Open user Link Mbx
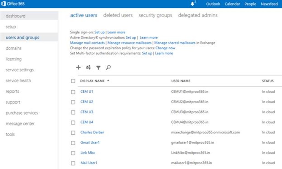The width and height of the screenshot is (282, 169). click(x=88, y=153)
